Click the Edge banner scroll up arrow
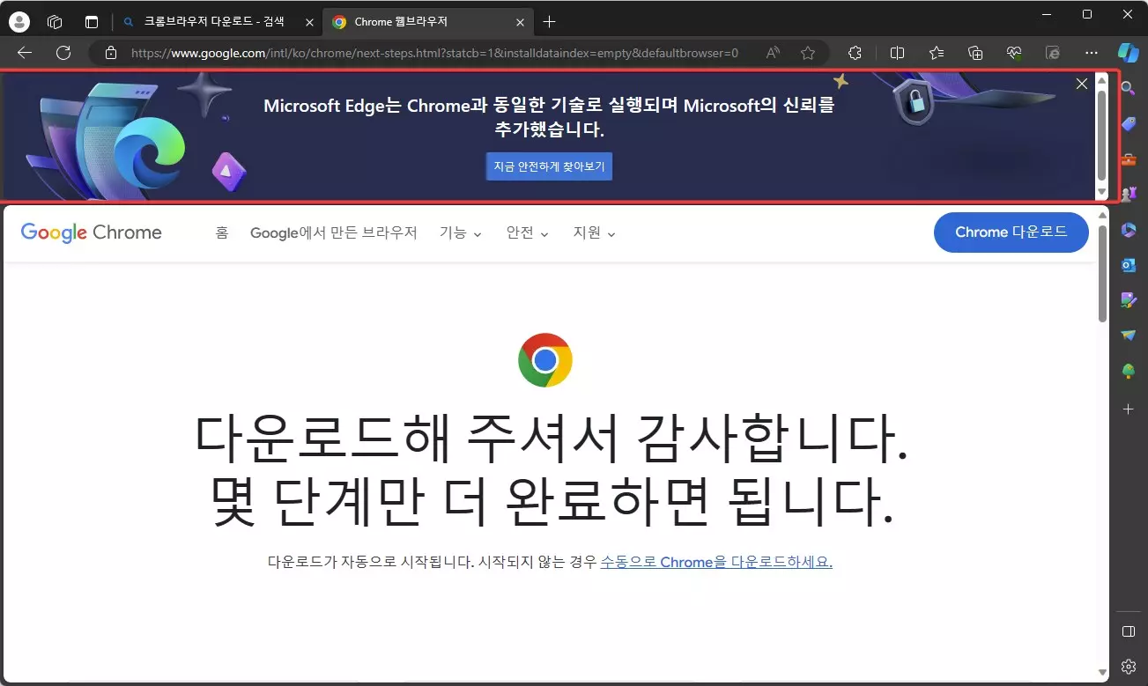The height and width of the screenshot is (686, 1148). point(1101,79)
